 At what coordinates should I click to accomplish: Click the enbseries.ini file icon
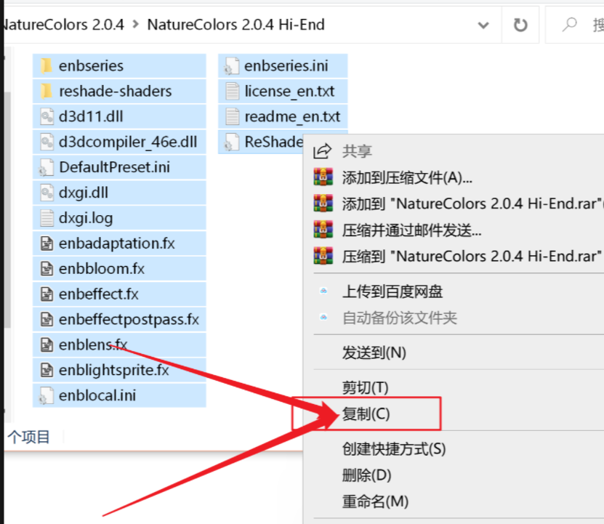point(232,66)
